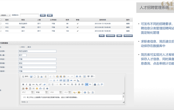Screen dimensions: 174x110
Task: Click the Remove Format eraser icon
Action: [44, 84]
